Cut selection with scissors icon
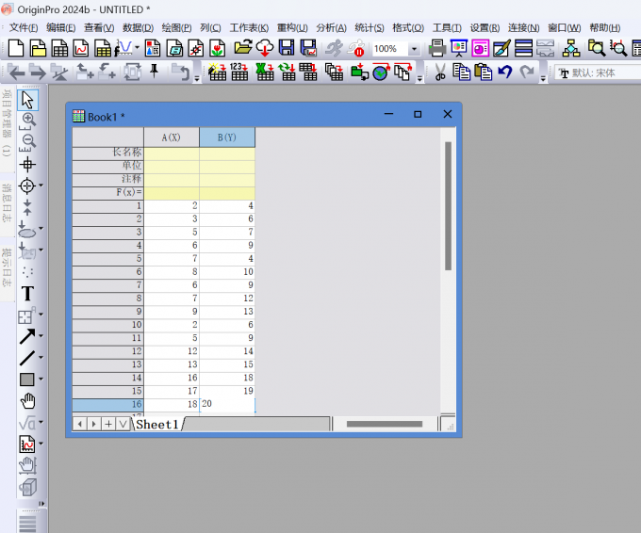This screenshot has height=533, width=641. pyautogui.click(x=440, y=73)
